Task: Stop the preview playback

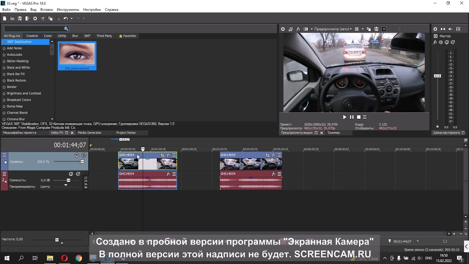Action: click(x=359, y=117)
